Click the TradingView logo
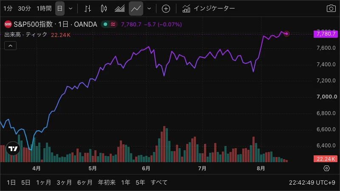The height and width of the screenshot is (191, 340). tap(13, 149)
